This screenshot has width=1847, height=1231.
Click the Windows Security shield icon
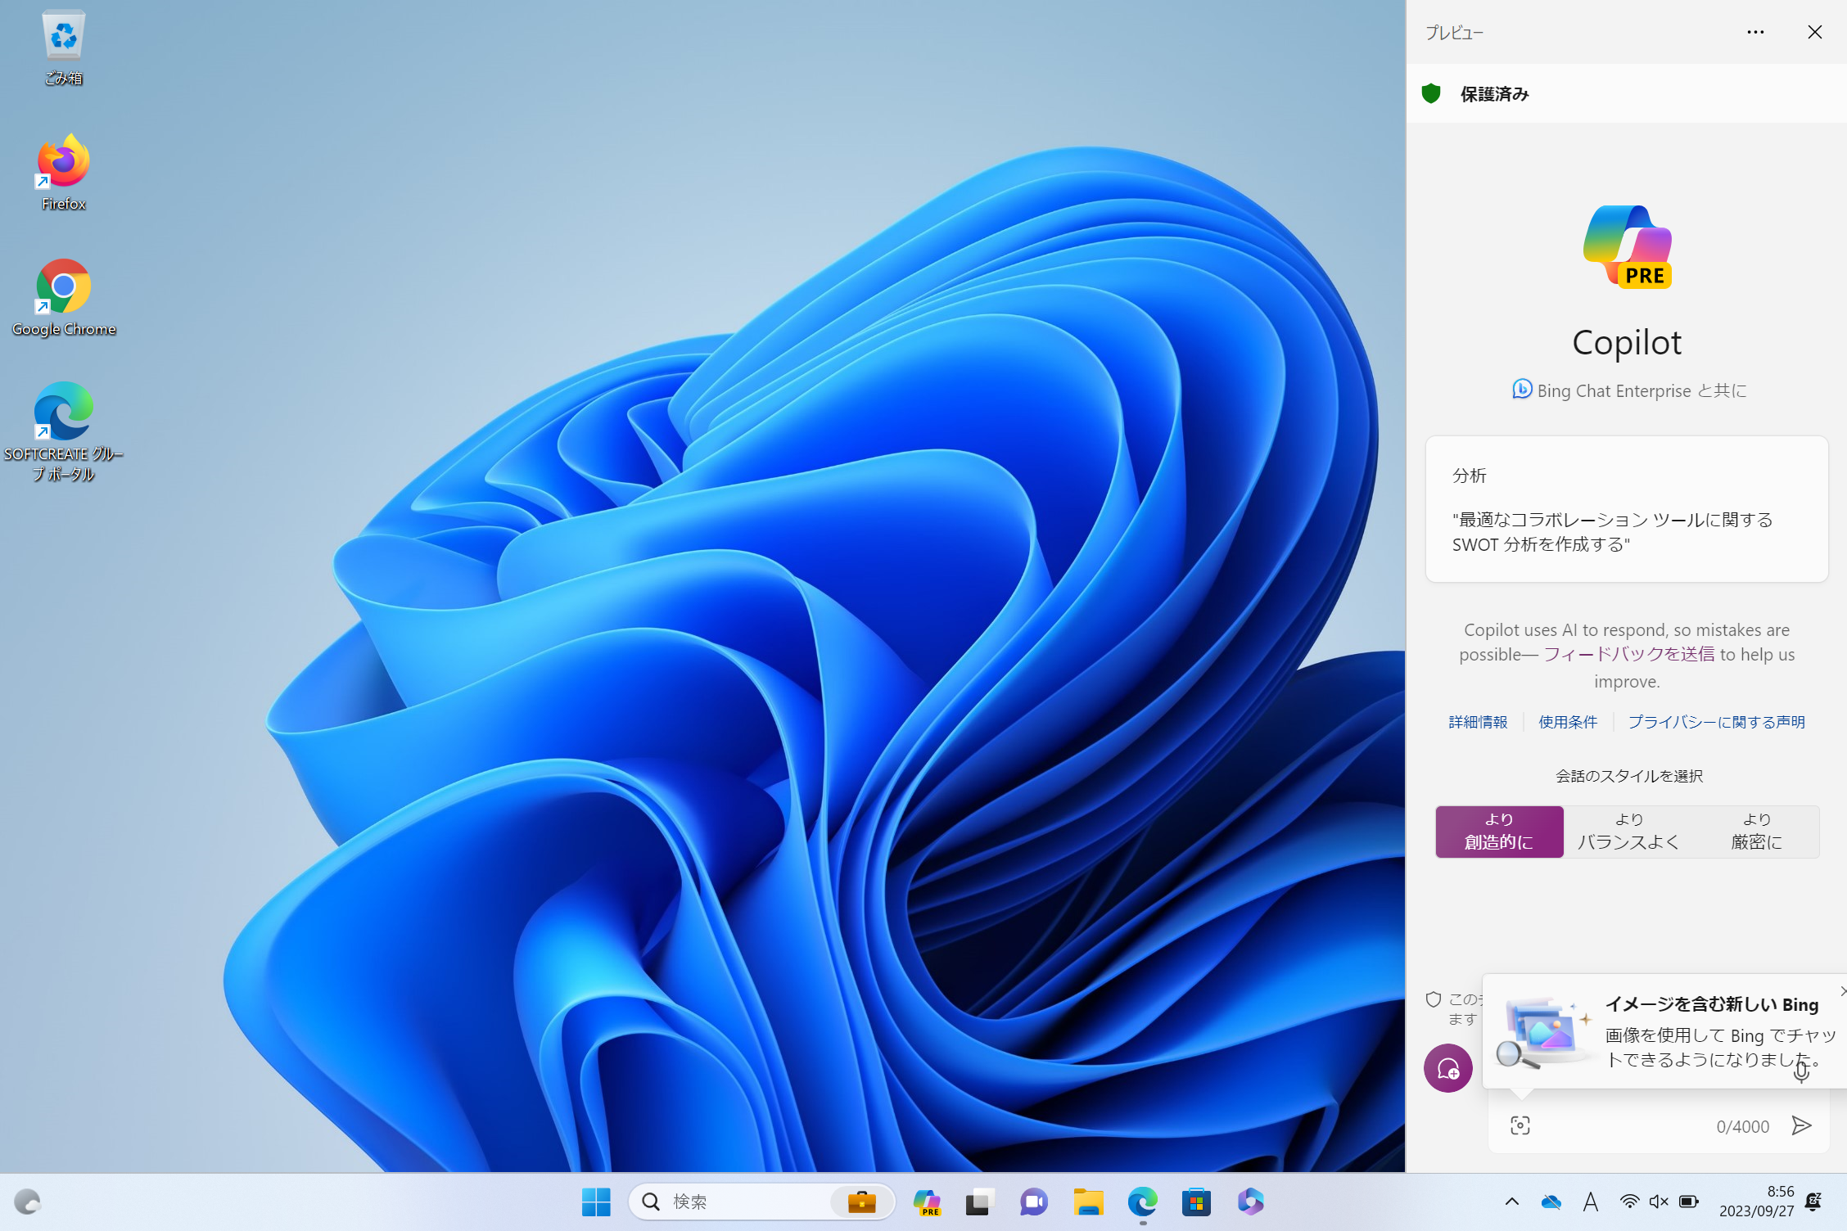(1434, 92)
